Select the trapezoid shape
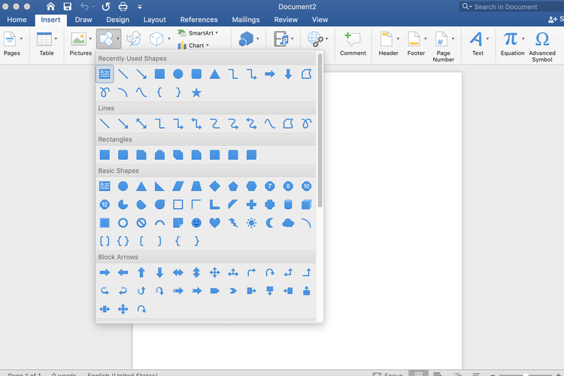The height and width of the screenshot is (376, 564). pyautogui.click(x=196, y=186)
